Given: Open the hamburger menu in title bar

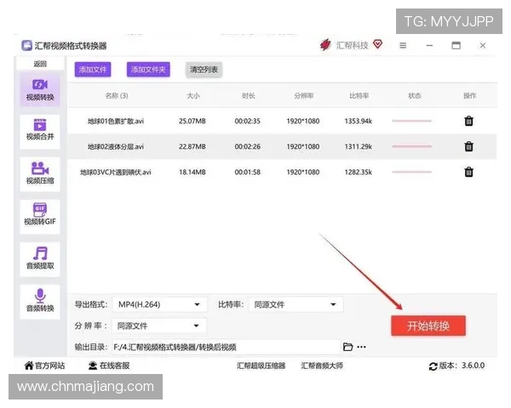Looking at the screenshot, I should (x=403, y=46).
